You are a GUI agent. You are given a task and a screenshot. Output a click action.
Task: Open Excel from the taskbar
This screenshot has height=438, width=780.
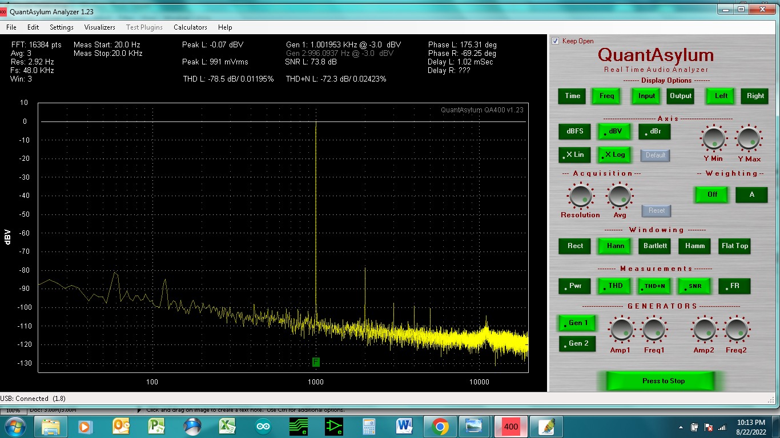click(227, 426)
